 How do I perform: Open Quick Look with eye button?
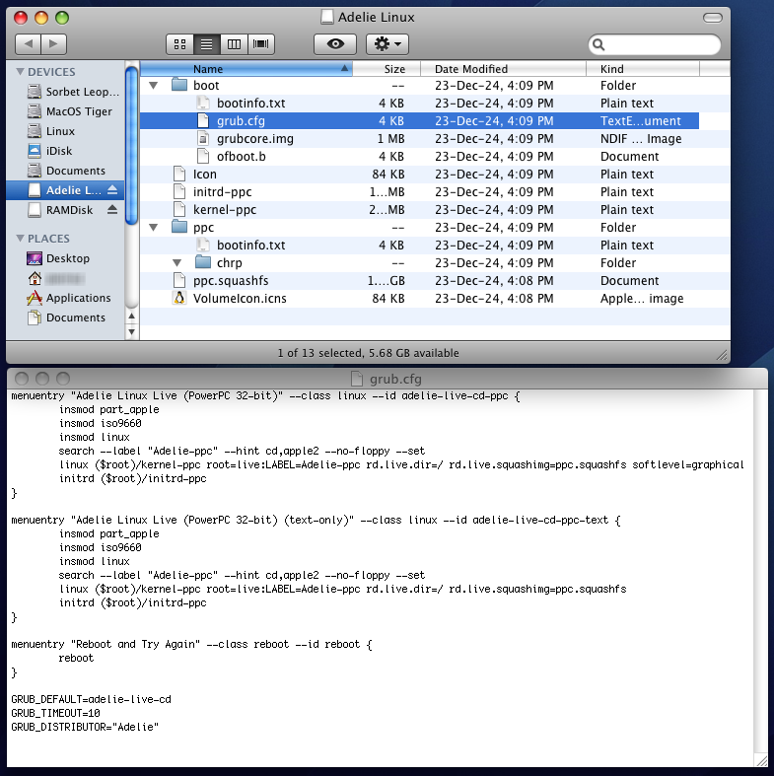(335, 44)
